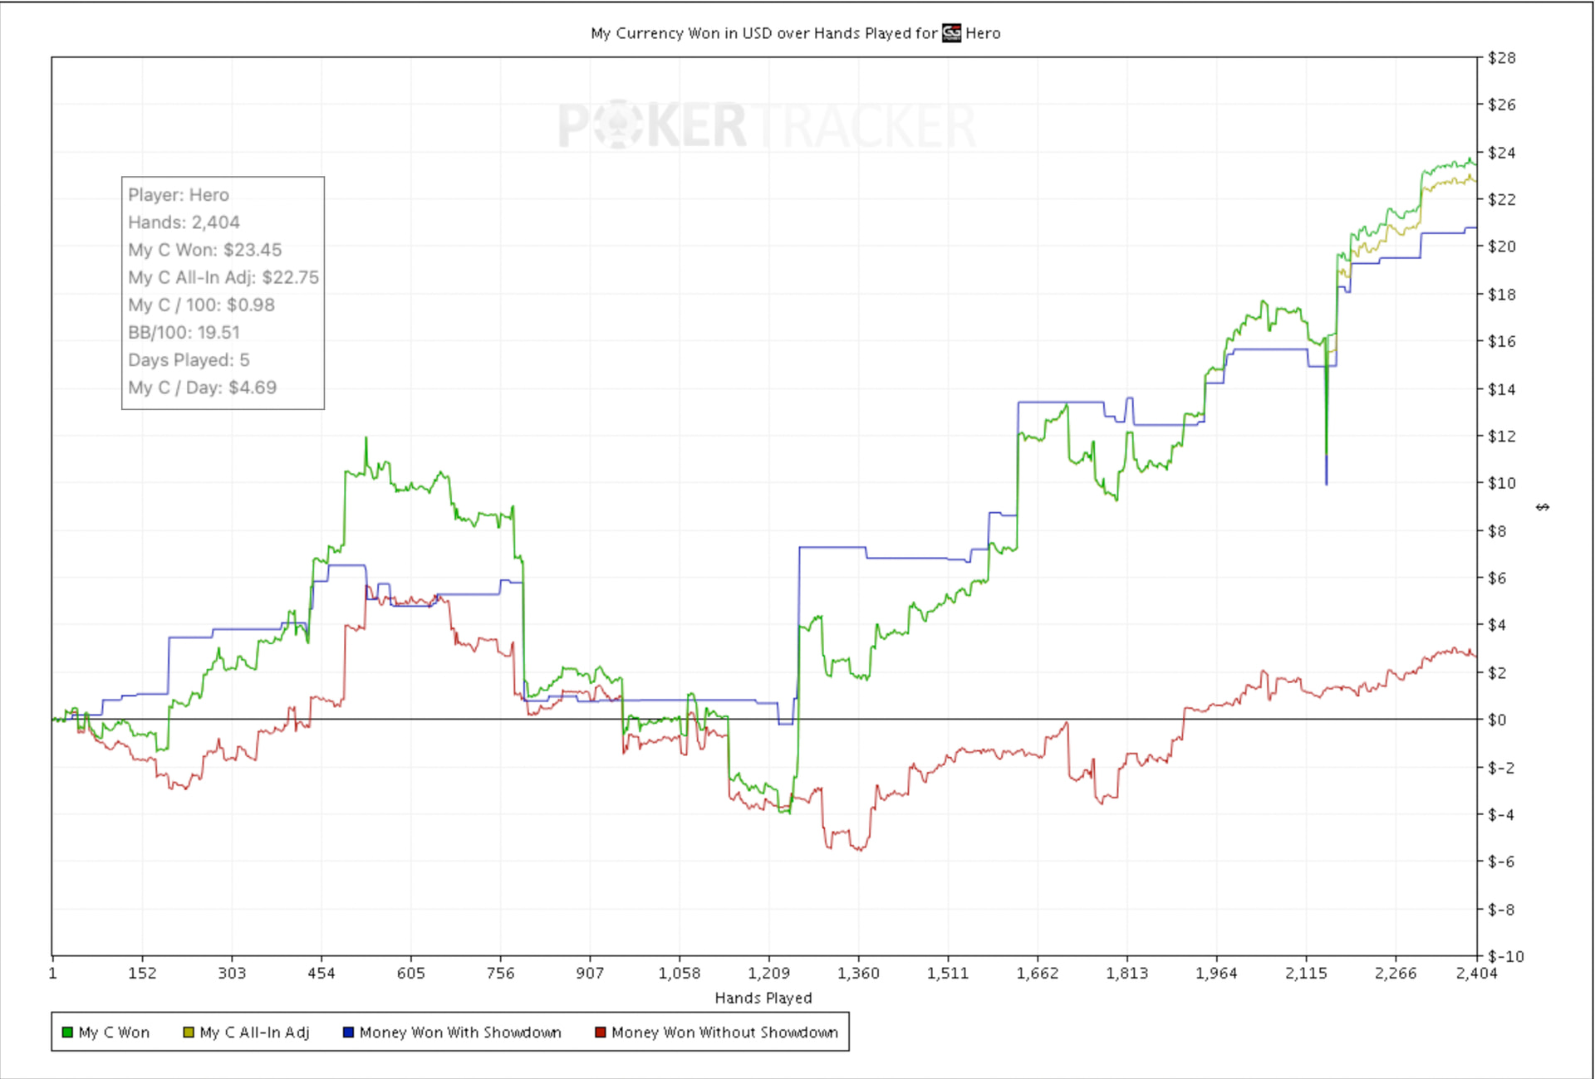Screen dimensions: 1595x1079
Task: Click the blue Money Won With Showdown swatch
Action: point(348,1033)
